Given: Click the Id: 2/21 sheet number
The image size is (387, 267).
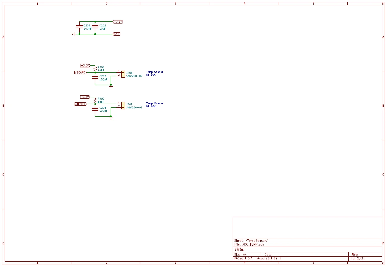Looking at the screenshot, I should (358, 259).
